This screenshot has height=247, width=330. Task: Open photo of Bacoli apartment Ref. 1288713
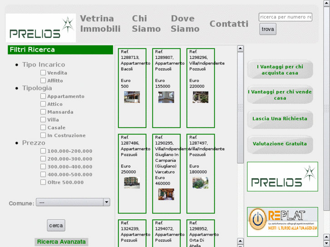[132, 97]
